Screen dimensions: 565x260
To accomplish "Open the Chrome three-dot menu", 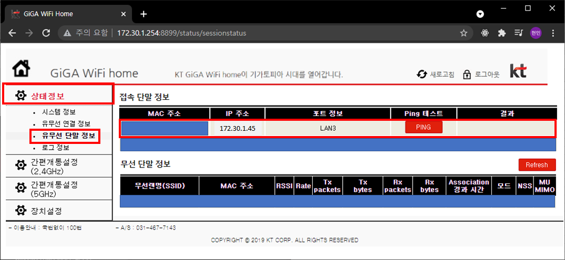I will 553,33.
